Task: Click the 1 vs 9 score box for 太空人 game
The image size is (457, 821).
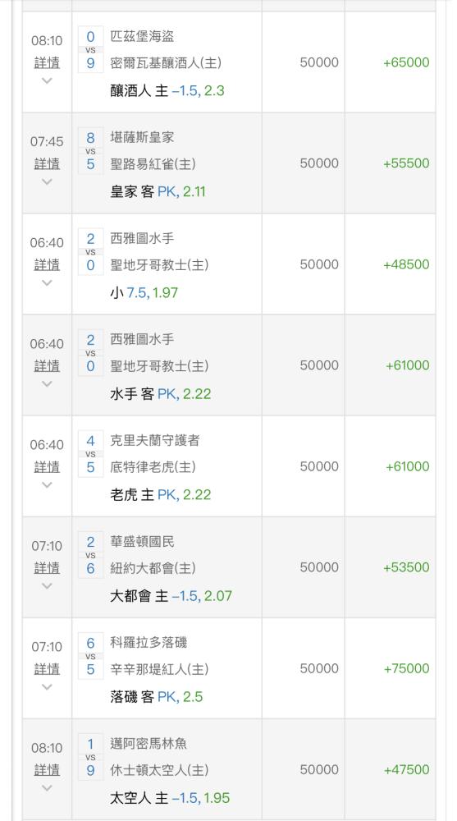Action: click(x=90, y=757)
